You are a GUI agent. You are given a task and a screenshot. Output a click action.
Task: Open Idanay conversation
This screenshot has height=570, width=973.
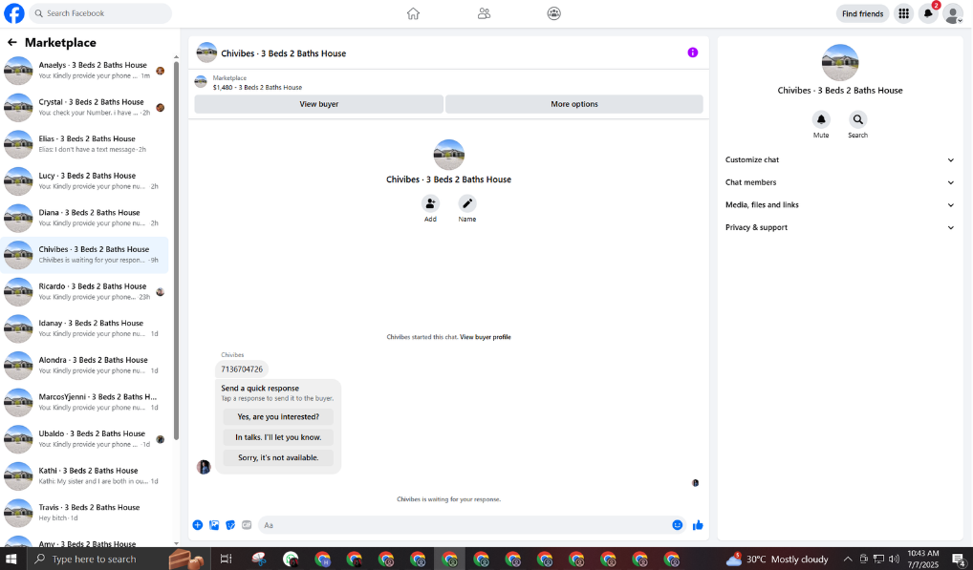(85, 328)
